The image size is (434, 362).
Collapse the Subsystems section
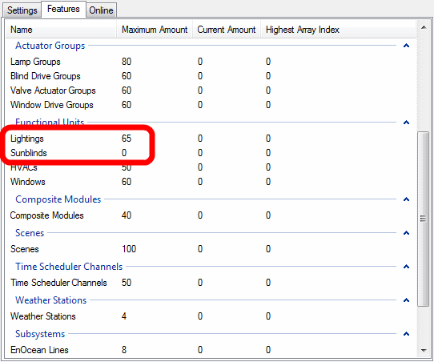click(406, 333)
